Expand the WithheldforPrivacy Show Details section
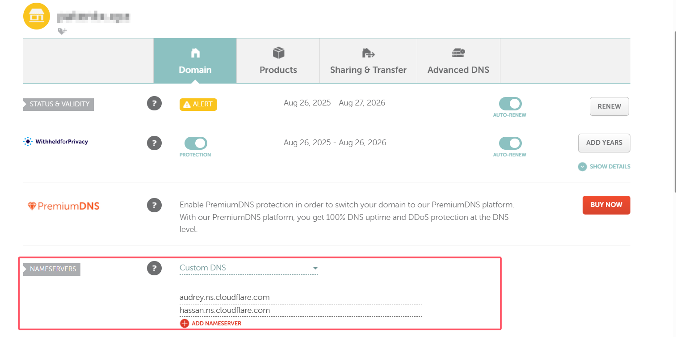Image resolution: width=676 pixels, height=337 pixels. tap(604, 166)
